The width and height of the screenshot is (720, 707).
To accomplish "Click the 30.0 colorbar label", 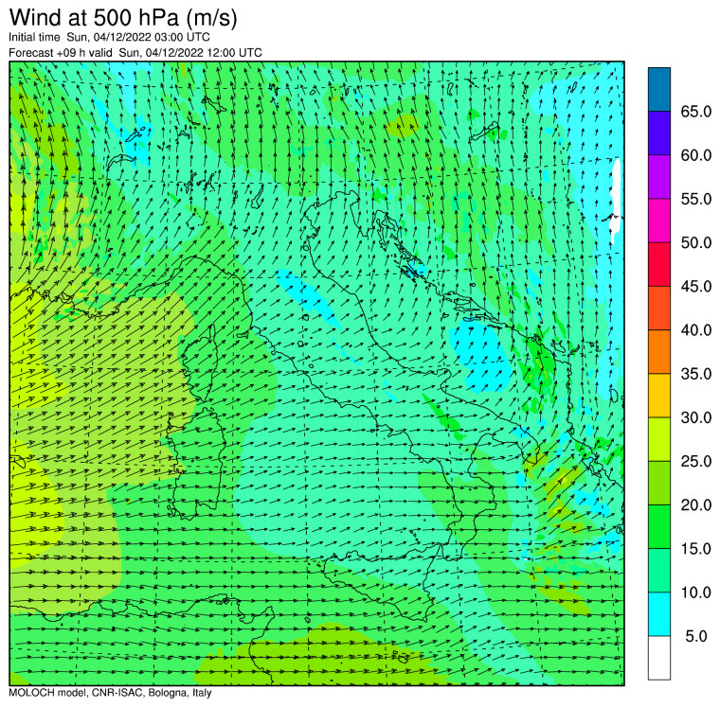I will click(x=696, y=417).
